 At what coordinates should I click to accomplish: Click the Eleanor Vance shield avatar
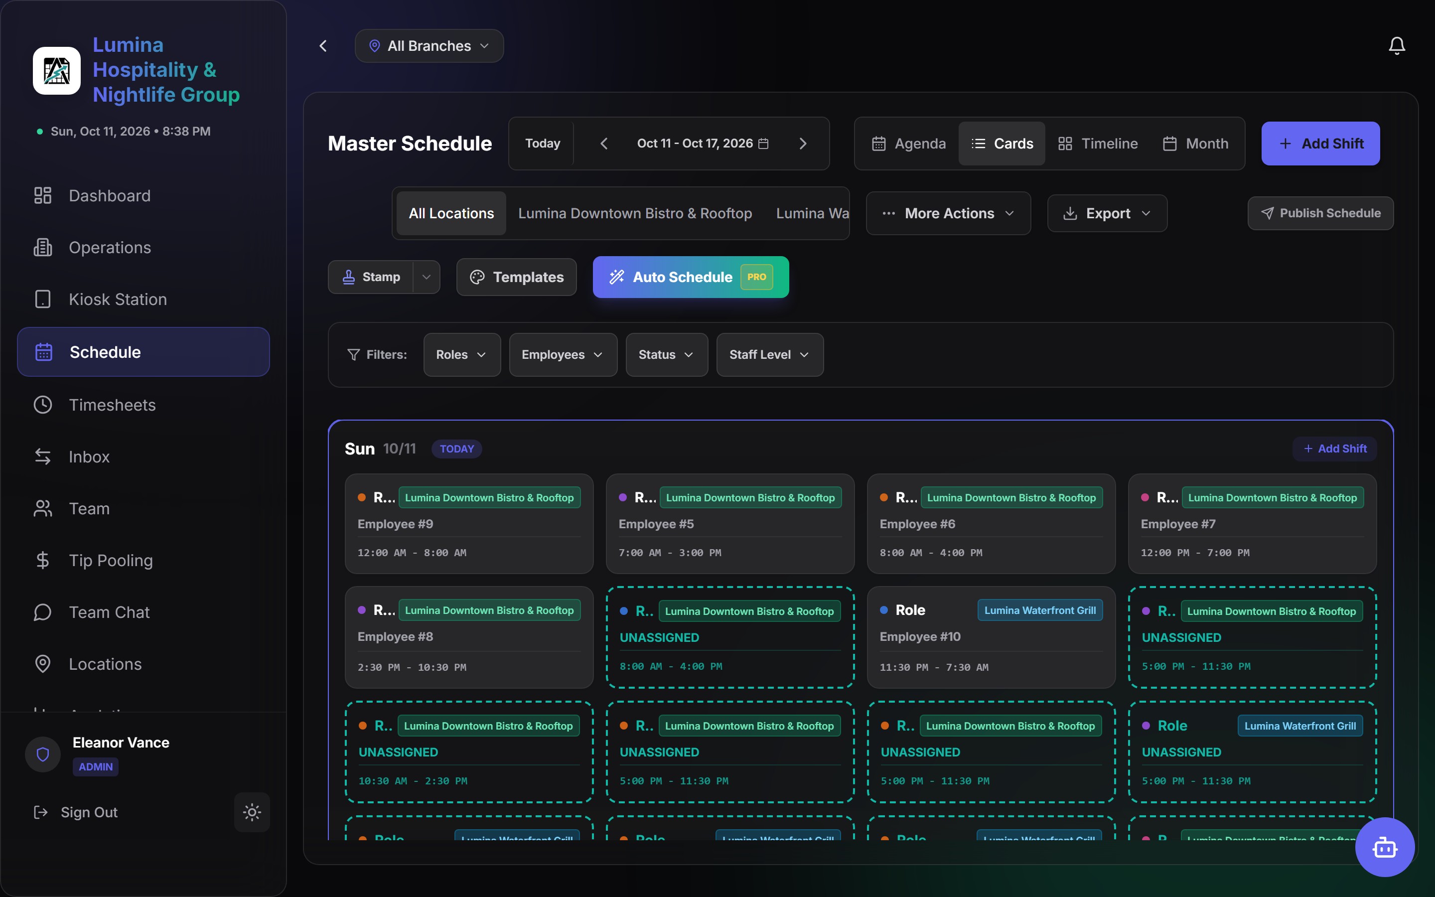43,754
